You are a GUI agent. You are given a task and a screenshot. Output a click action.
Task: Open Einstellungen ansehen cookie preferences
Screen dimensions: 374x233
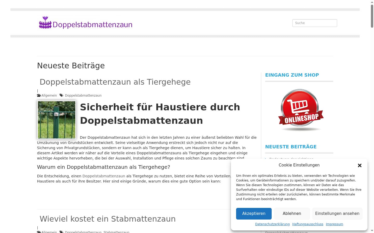pyautogui.click(x=337, y=214)
